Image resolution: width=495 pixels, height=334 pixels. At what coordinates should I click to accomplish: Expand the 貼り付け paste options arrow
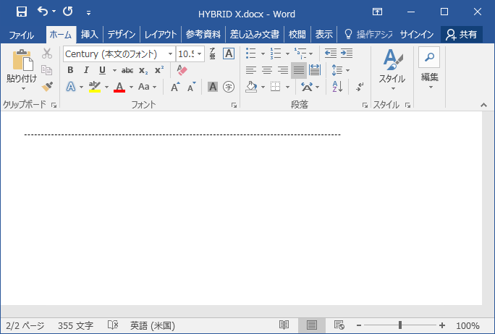[x=23, y=89]
